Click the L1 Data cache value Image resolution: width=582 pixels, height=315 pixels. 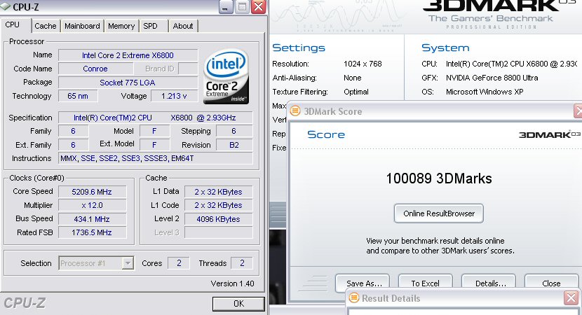click(218, 192)
